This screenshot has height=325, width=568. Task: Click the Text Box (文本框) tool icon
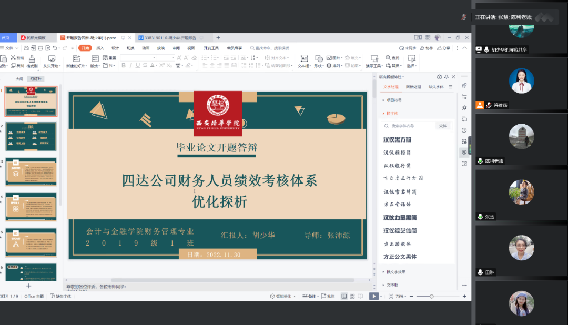point(303,58)
